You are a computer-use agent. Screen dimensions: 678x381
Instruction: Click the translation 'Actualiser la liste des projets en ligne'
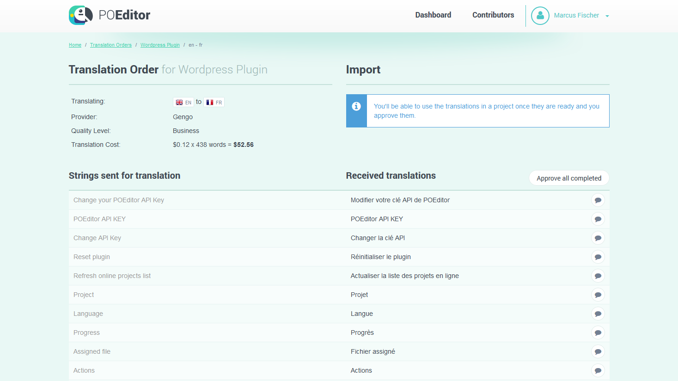[x=405, y=276]
